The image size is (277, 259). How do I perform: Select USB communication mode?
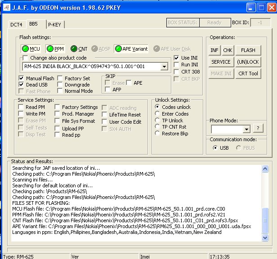(x=215, y=148)
